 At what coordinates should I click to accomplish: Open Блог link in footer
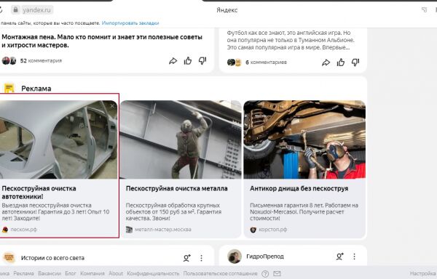71,273
